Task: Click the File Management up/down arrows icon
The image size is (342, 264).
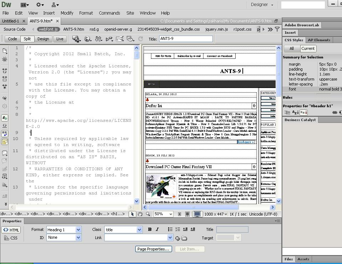Action: (99, 39)
